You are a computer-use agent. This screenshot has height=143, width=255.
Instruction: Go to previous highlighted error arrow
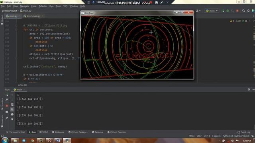coord(250,21)
